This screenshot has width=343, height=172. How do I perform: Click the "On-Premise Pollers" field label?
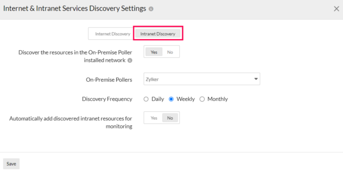109,80
